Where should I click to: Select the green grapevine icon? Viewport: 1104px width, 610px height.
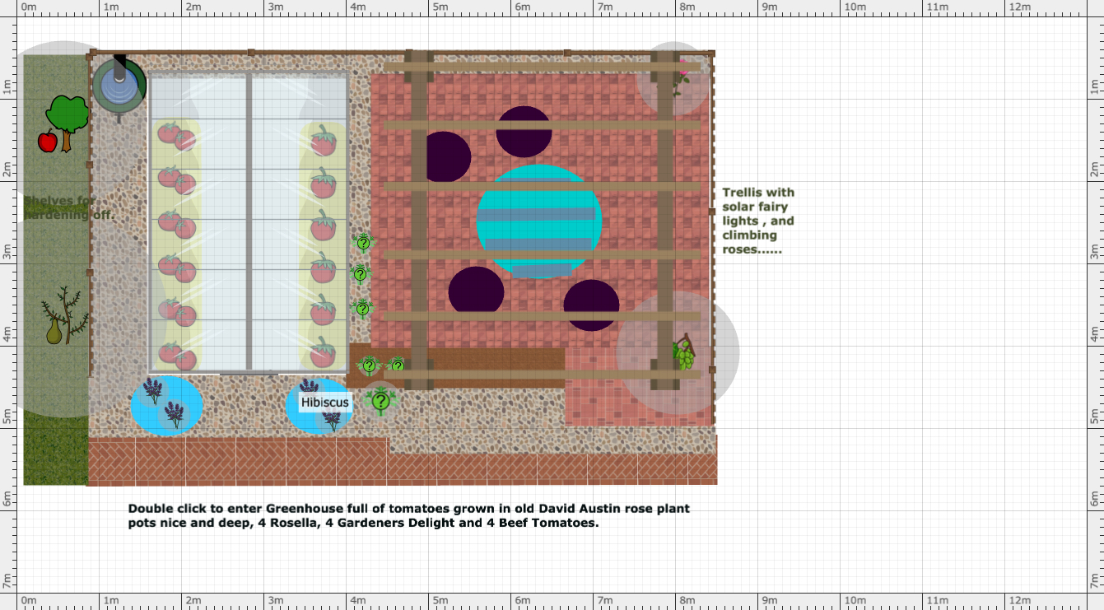684,352
